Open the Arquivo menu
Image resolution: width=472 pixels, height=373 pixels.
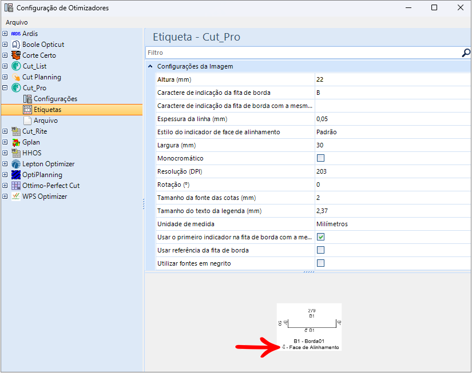(17, 22)
